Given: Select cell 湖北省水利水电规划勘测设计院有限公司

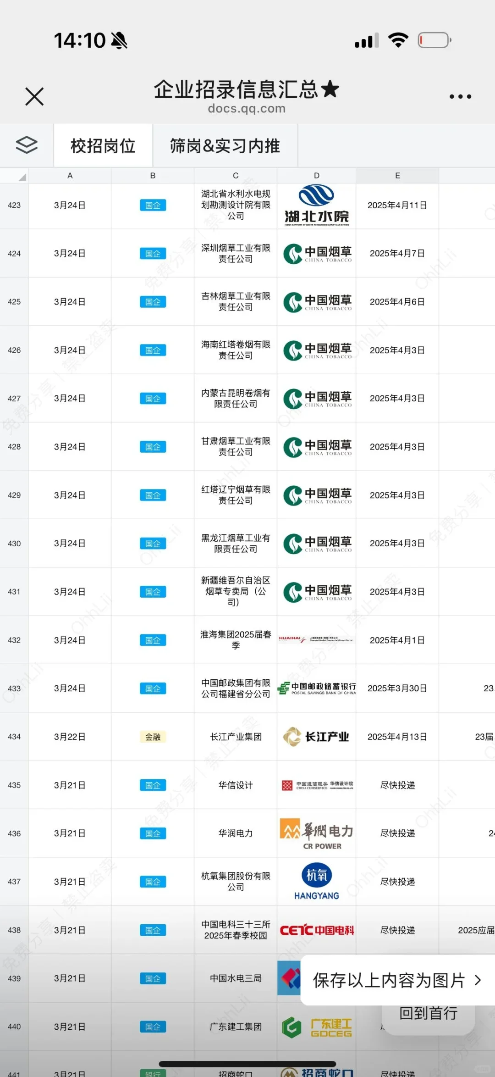Looking at the screenshot, I should point(236,205).
